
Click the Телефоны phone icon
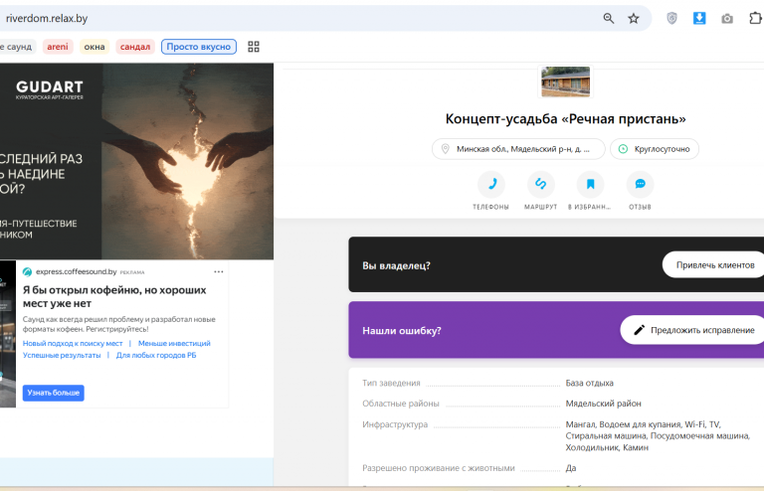click(491, 184)
